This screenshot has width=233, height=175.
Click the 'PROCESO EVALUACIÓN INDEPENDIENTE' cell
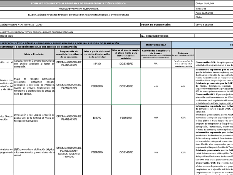pyautogui.click(x=97, y=9)
